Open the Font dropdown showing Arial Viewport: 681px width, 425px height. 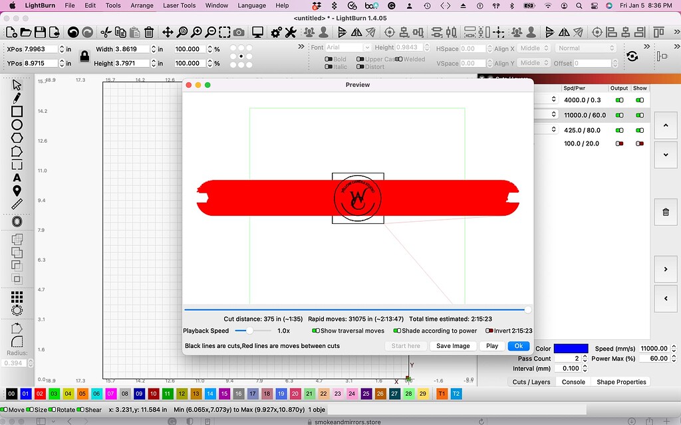tap(347, 47)
